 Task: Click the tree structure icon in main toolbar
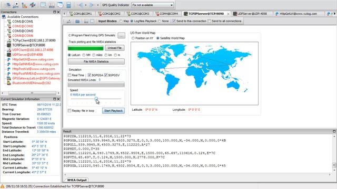24,5
